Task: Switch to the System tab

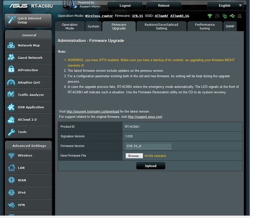Action: pos(93,26)
